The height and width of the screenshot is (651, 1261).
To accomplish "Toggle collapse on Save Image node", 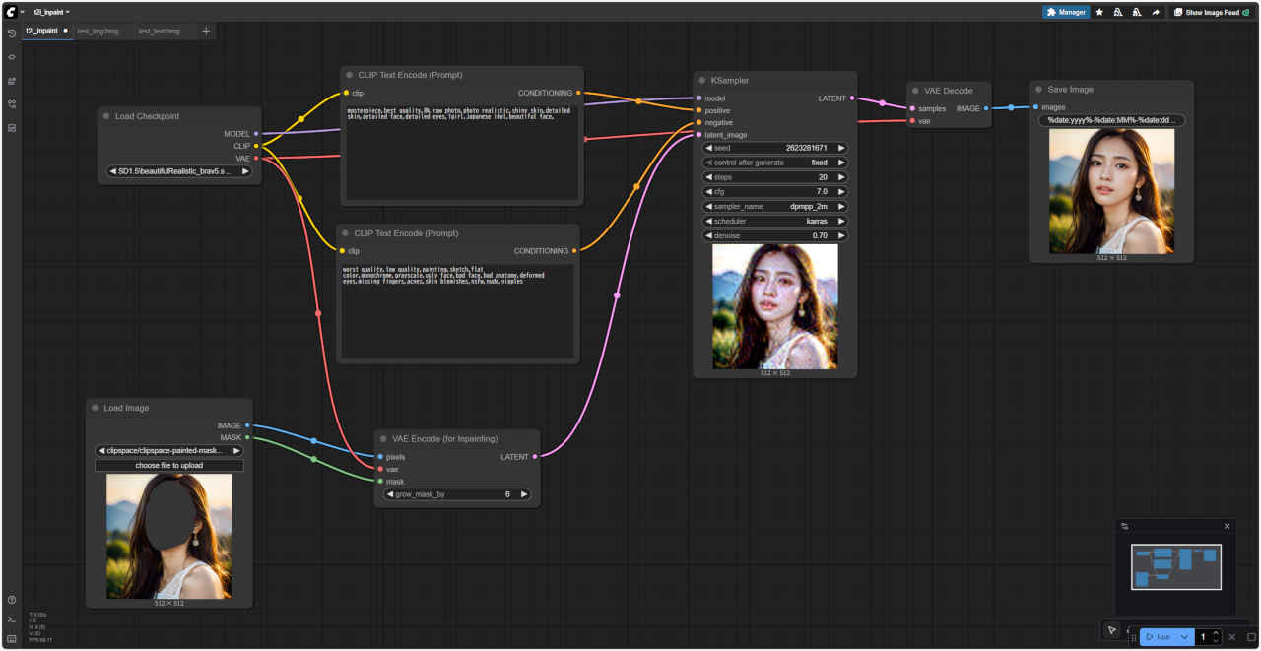I will (x=1038, y=90).
